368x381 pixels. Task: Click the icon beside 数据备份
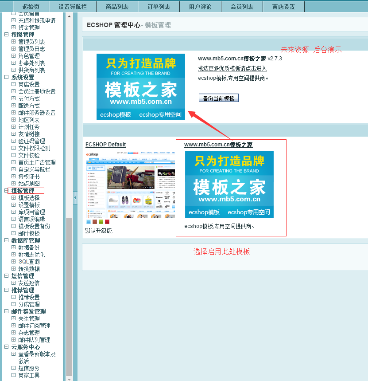point(14,247)
